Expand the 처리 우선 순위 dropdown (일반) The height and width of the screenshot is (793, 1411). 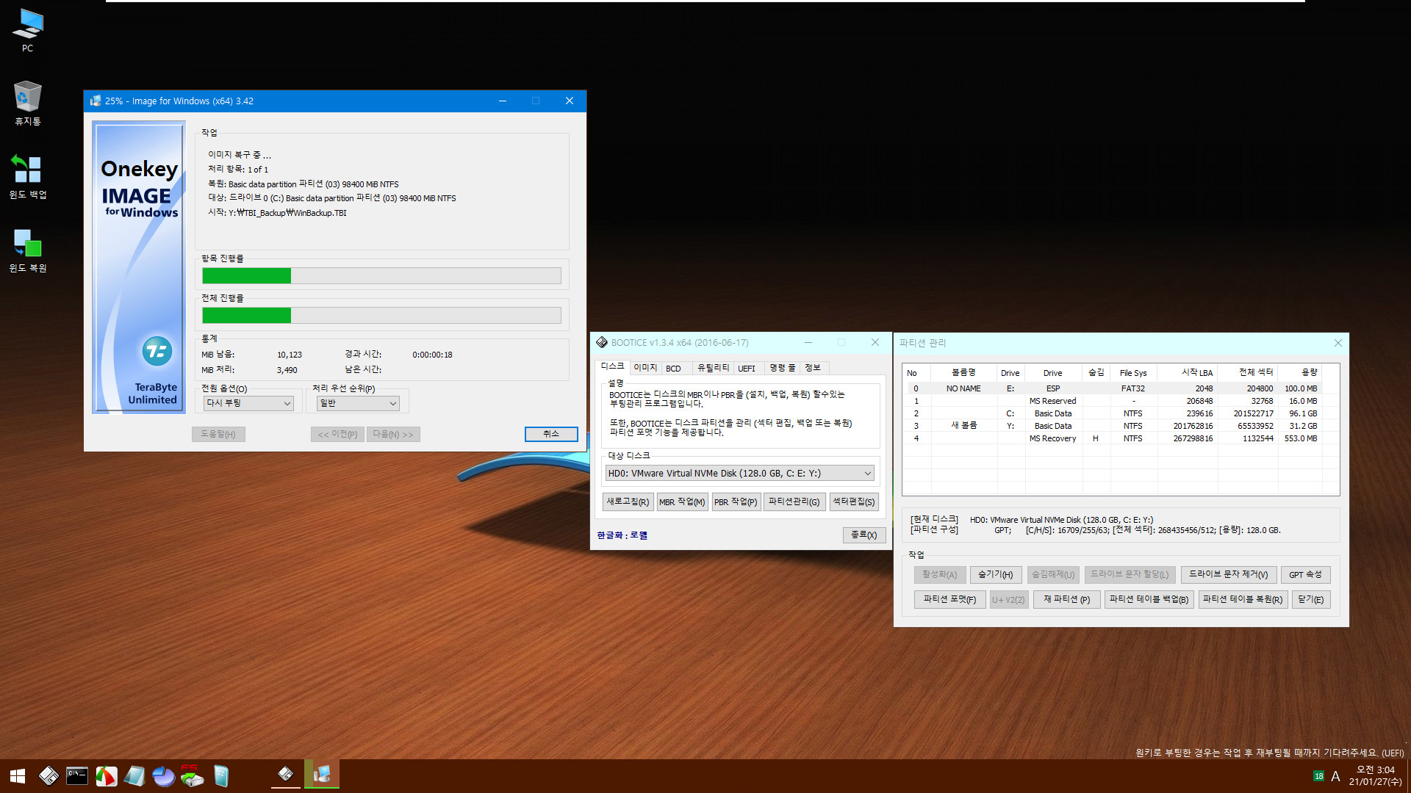pyautogui.click(x=358, y=403)
